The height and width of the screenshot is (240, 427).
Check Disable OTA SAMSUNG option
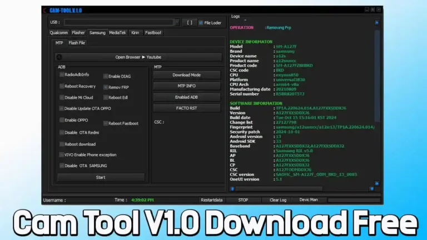pos(62,166)
